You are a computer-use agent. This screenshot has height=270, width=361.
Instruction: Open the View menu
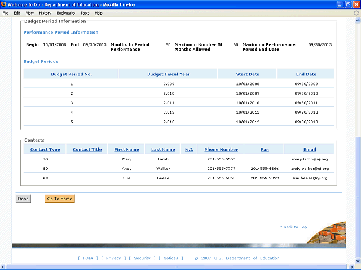(x=29, y=12)
